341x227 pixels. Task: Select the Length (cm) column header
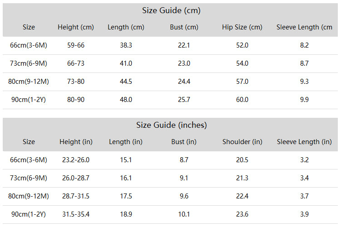pyautogui.click(x=126, y=27)
